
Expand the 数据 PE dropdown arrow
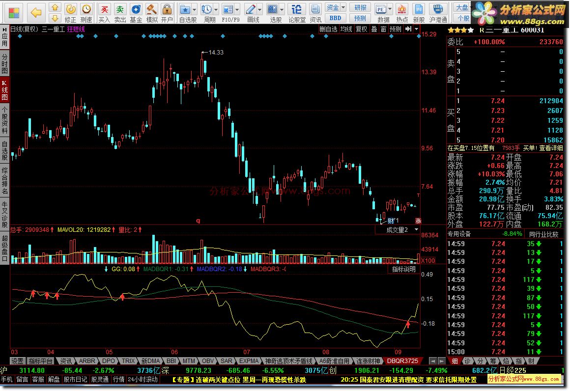(390, 9)
